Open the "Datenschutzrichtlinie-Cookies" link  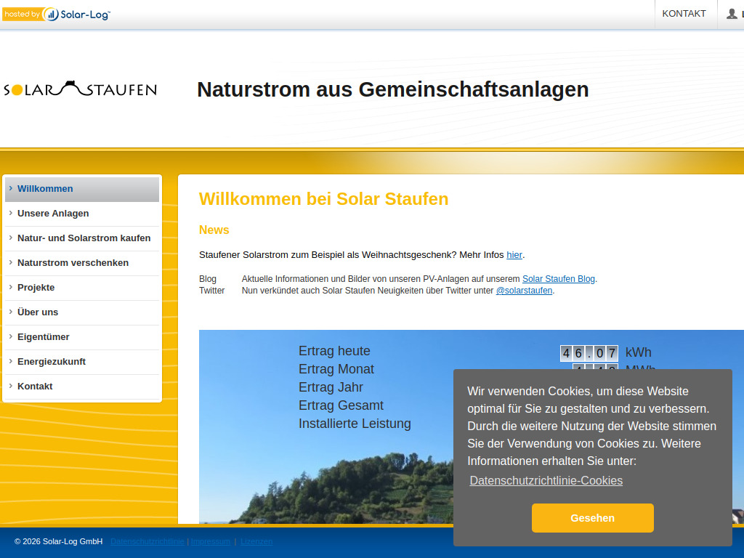click(546, 480)
